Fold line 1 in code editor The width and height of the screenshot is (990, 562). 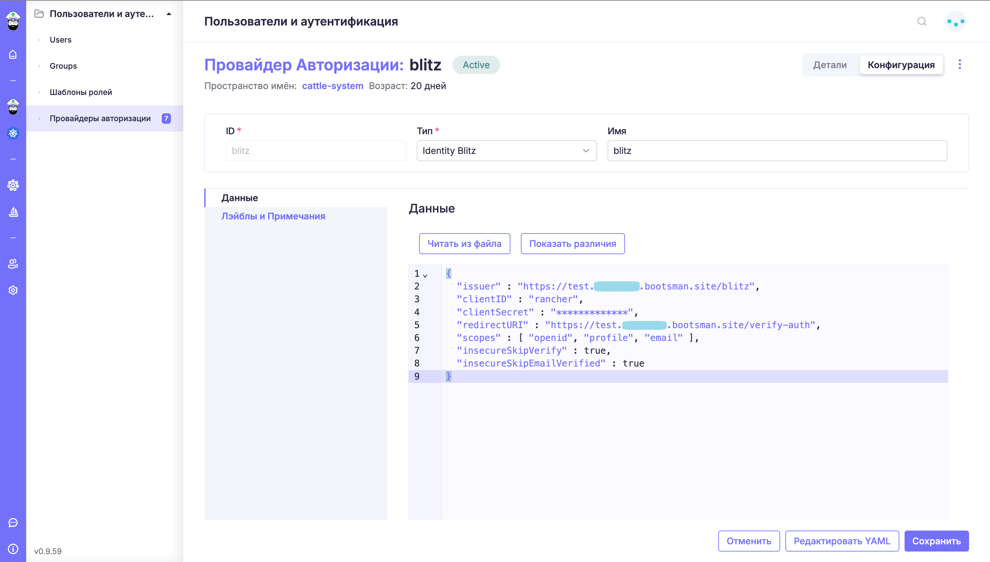(425, 276)
